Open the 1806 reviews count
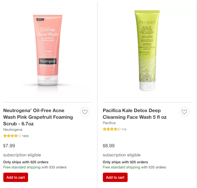The height and width of the screenshot is (188, 197). click(x=25, y=136)
